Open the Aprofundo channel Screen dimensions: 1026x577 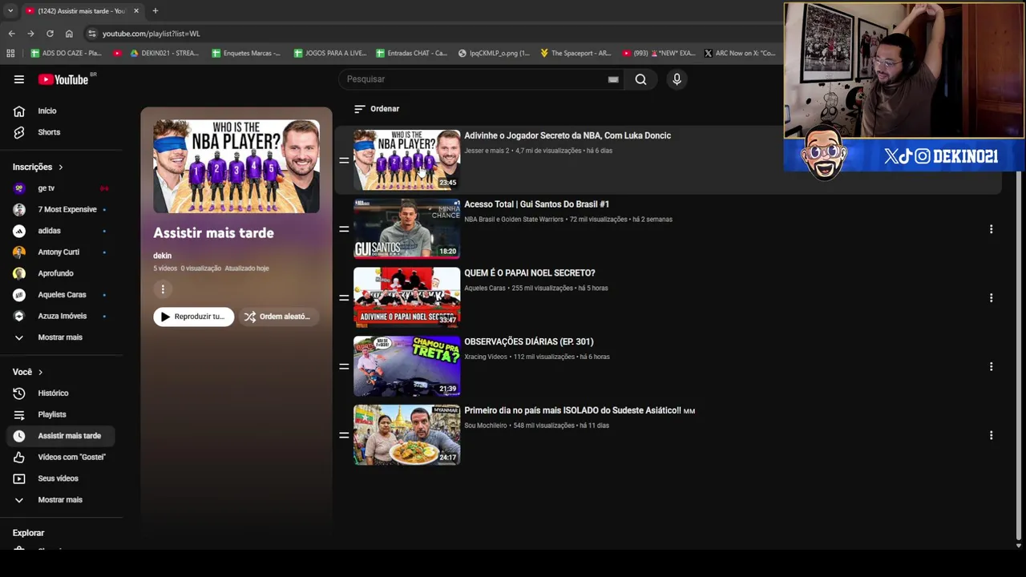point(61,273)
